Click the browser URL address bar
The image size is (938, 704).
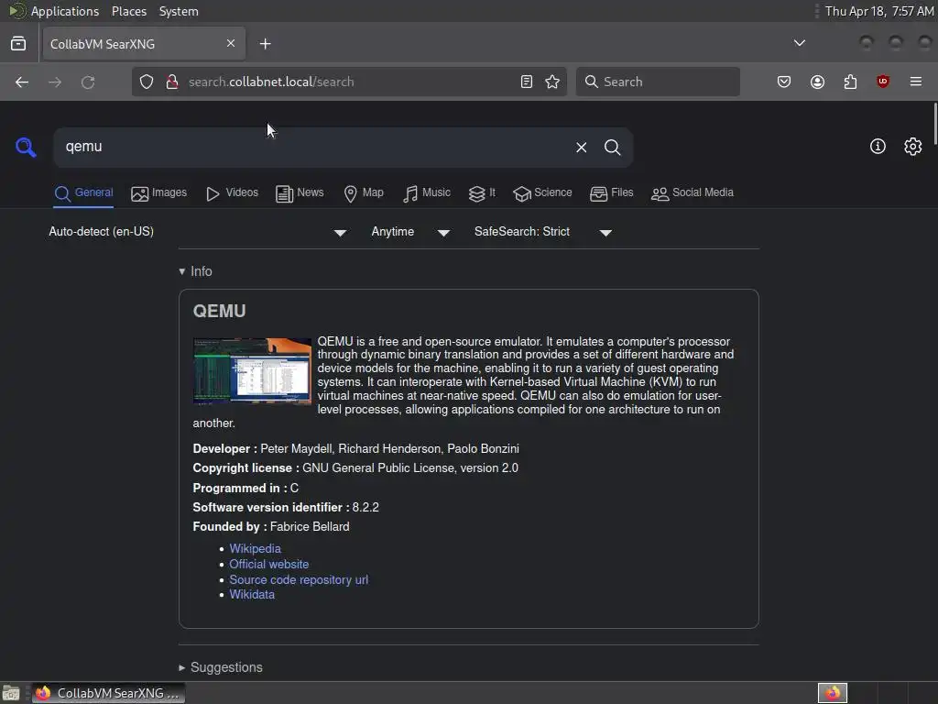click(x=350, y=82)
